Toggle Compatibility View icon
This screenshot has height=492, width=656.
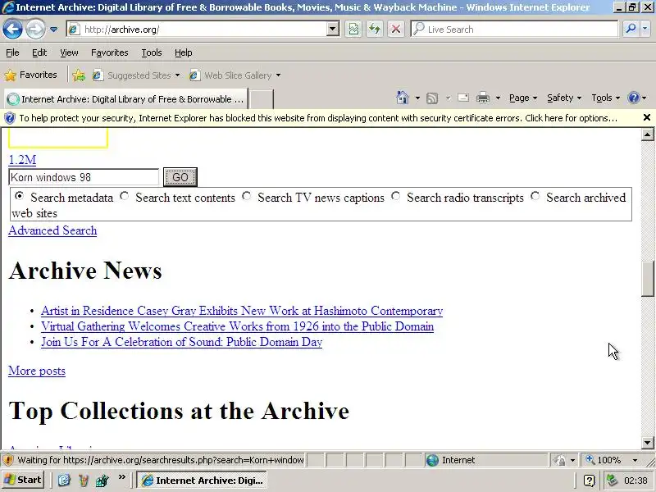(x=353, y=30)
